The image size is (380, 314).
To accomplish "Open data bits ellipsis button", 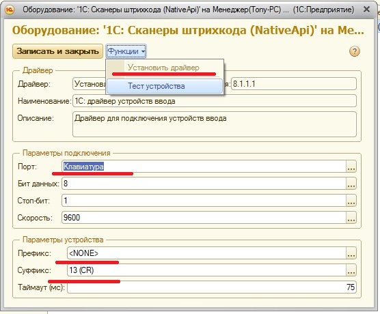I will point(351,184).
